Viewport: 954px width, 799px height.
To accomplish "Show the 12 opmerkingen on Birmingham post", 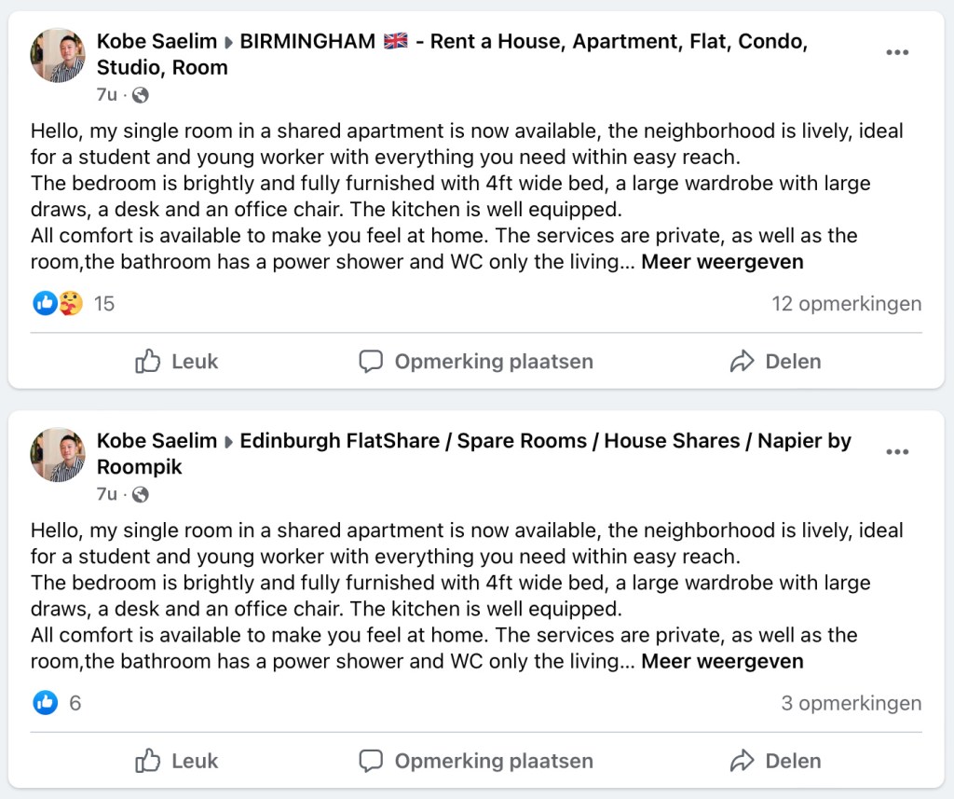I will point(846,304).
